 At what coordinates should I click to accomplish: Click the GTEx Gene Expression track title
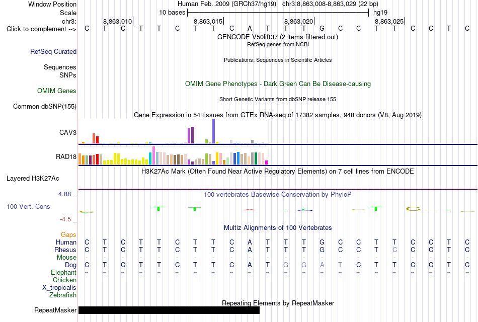click(278, 115)
